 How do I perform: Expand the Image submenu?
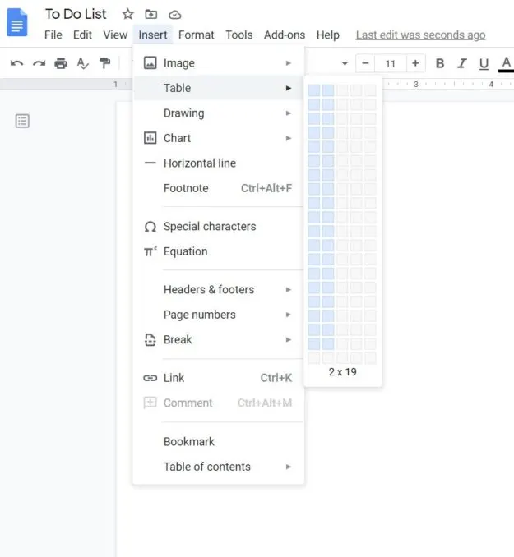click(219, 63)
